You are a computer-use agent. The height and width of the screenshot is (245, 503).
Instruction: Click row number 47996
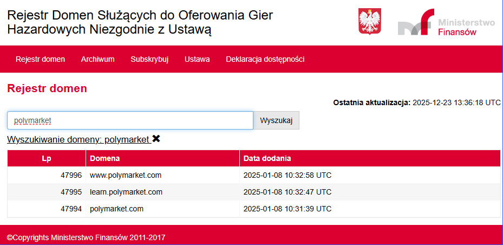[x=71, y=175]
